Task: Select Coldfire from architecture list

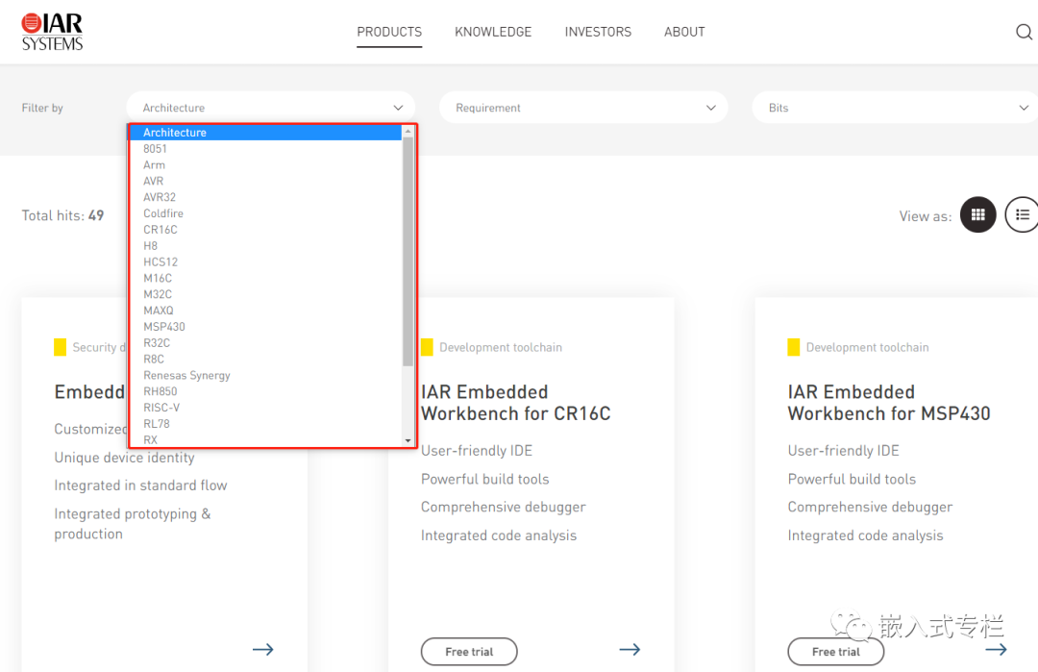Action: pyautogui.click(x=265, y=213)
